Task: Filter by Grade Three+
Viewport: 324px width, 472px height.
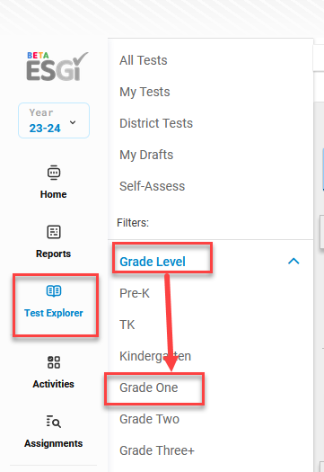Action: pyautogui.click(x=157, y=450)
